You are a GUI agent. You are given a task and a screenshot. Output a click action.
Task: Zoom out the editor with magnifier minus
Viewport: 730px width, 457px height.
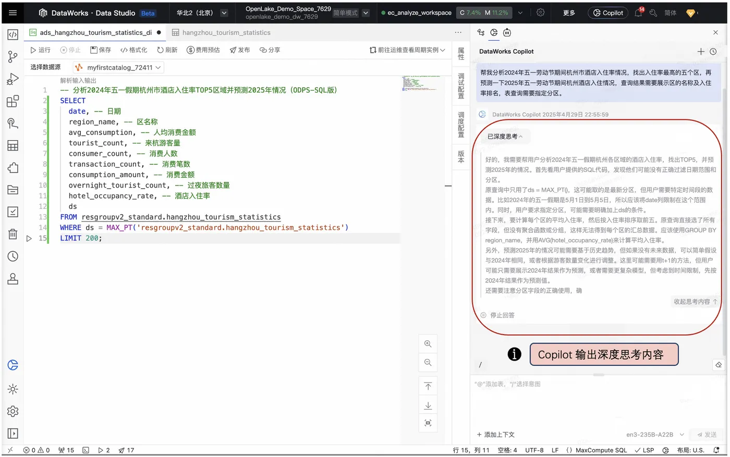pos(428,363)
